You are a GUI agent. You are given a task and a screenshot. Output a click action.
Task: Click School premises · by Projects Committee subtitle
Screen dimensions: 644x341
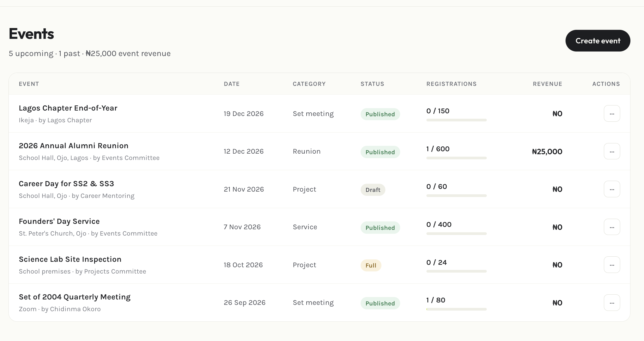(x=82, y=271)
